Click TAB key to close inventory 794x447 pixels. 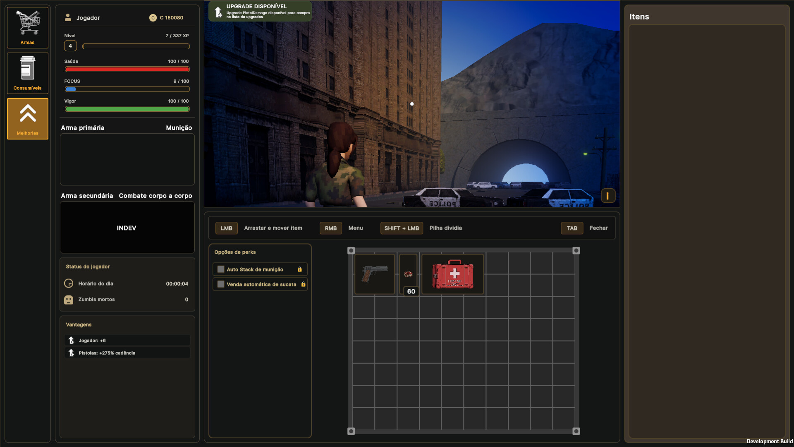tap(572, 228)
